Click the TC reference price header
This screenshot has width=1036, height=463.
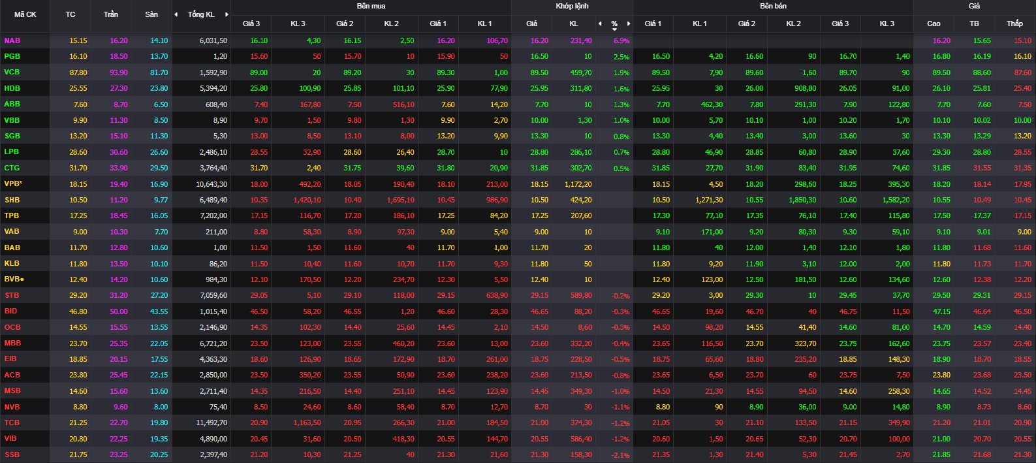(71, 14)
